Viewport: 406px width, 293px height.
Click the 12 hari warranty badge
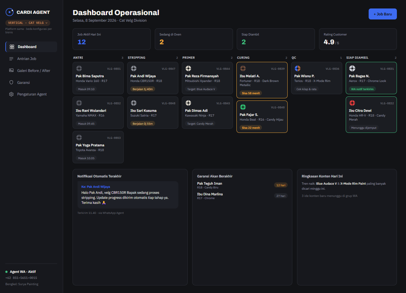pyautogui.click(x=281, y=185)
